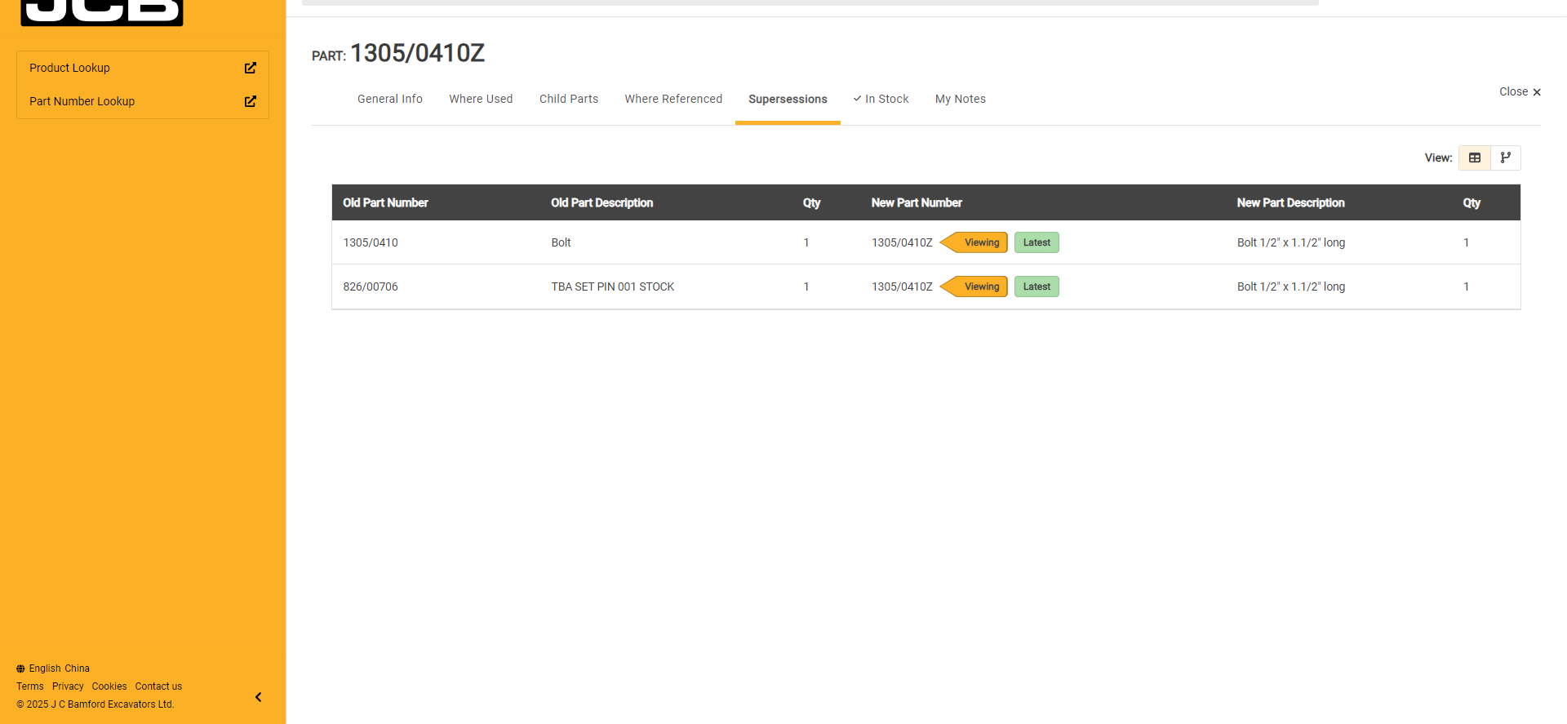Screen dimensions: 1567x724
Task: Open the Contact us footer link
Action: coord(158,686)
